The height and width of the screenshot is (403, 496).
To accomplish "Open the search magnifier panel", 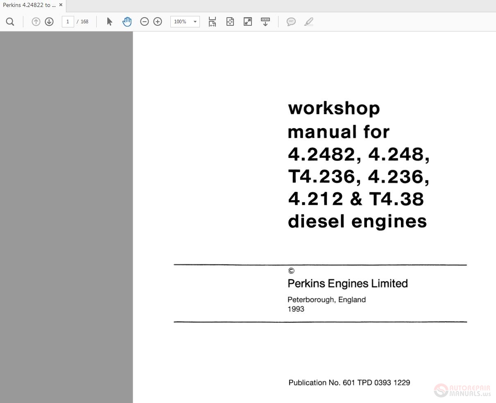I will pyautogui.click(x=10, y=21).
